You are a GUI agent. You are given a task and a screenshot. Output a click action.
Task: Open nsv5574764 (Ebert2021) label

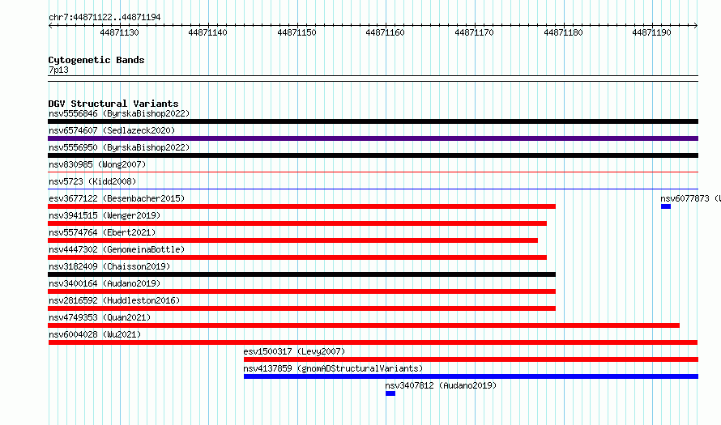point(102,232)
